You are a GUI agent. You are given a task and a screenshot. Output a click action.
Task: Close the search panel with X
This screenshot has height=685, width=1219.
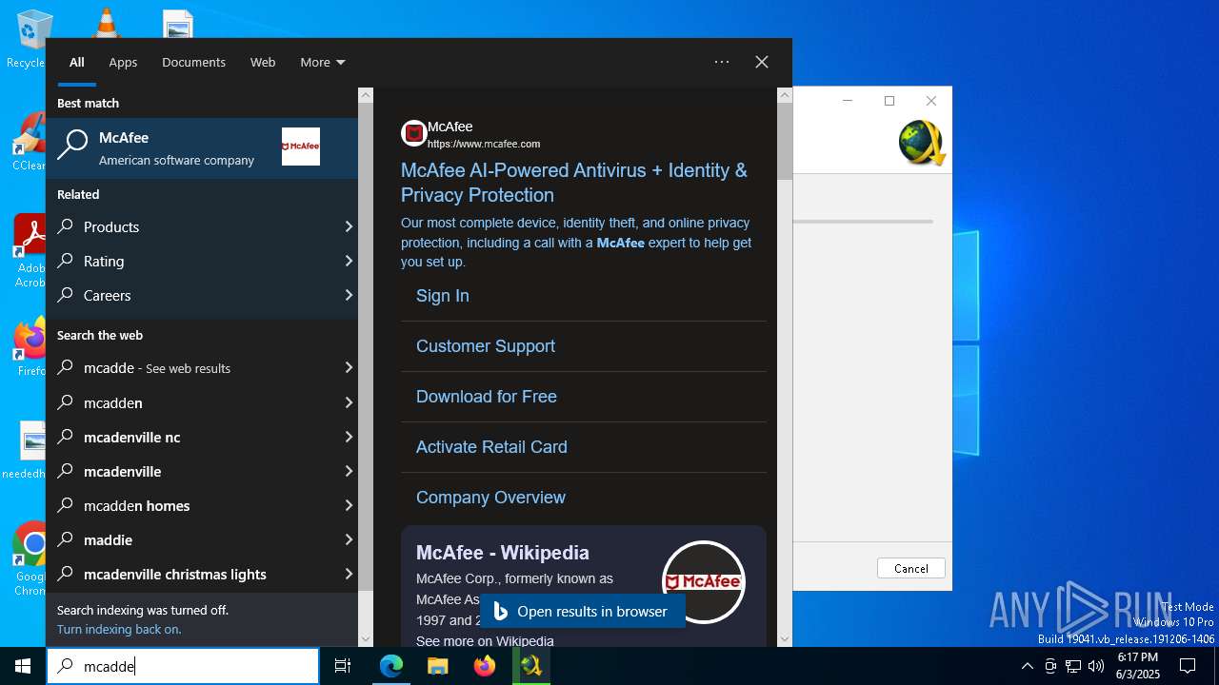point(762,62)
